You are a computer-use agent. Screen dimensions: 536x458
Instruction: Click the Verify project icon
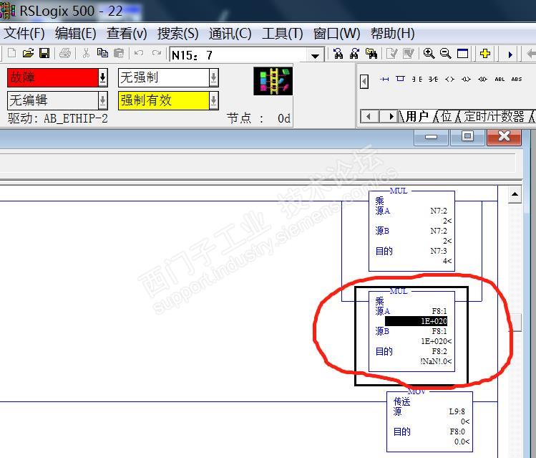click(408, 54)
